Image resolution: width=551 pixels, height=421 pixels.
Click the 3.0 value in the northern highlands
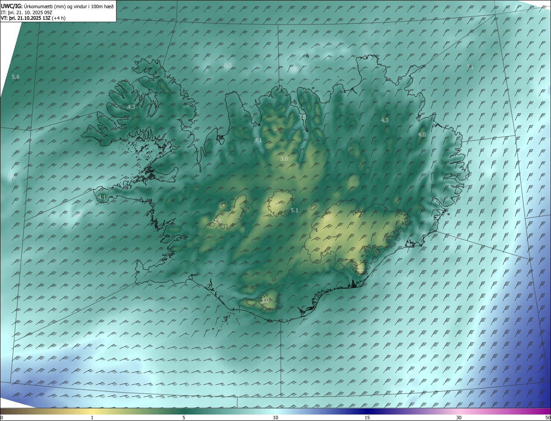[x=284, y=159]
